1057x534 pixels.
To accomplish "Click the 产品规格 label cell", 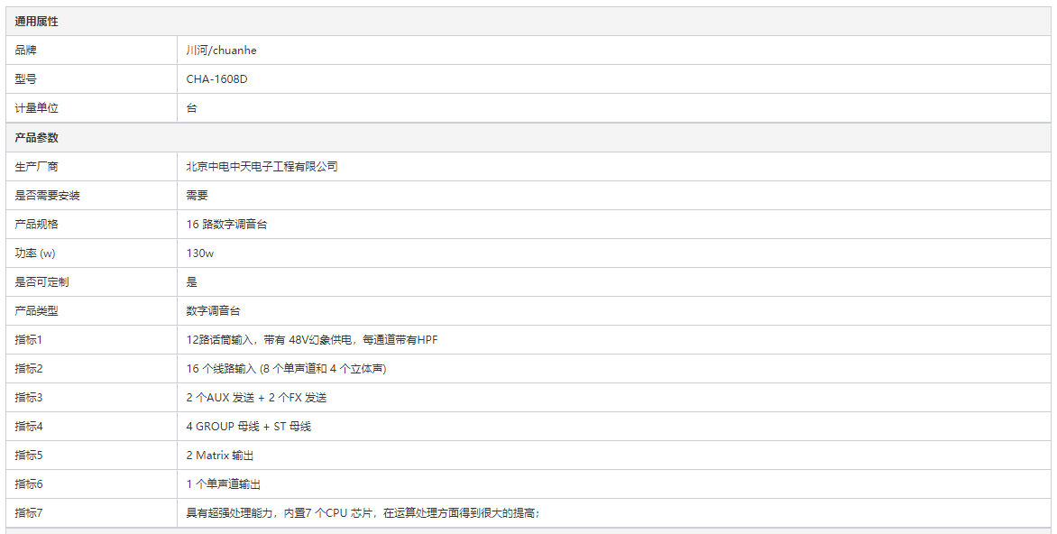I will 92,225.
